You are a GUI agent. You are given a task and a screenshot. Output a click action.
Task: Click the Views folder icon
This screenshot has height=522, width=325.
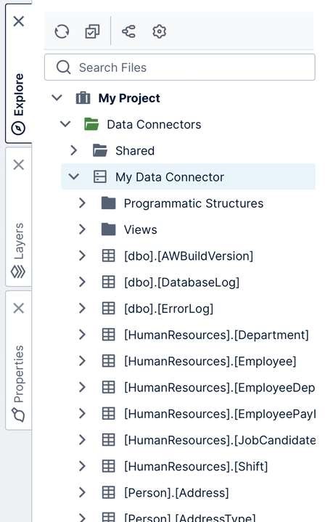point(108,229)
